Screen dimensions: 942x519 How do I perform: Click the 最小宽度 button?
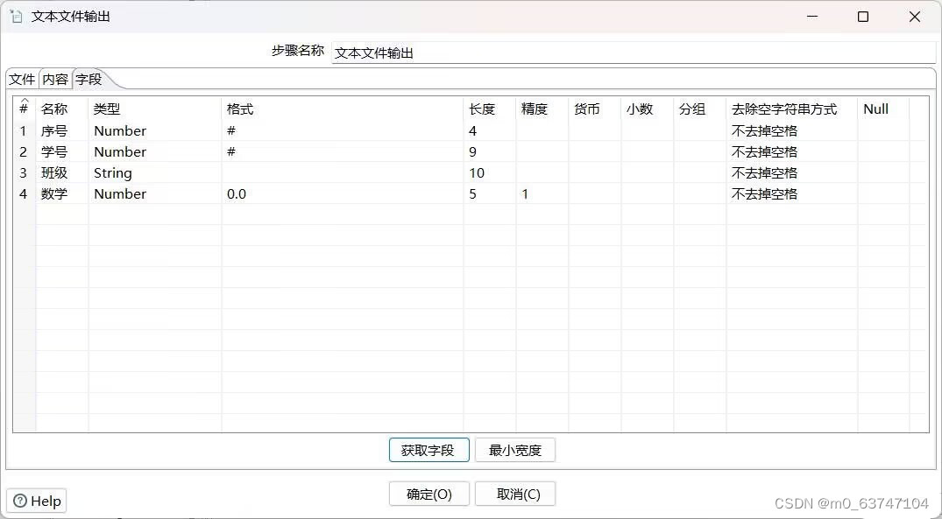coord(515,450)
